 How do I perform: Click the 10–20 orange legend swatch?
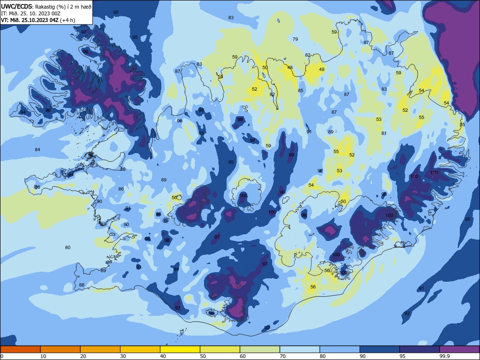pyautogui.click(x=60, y=349)
